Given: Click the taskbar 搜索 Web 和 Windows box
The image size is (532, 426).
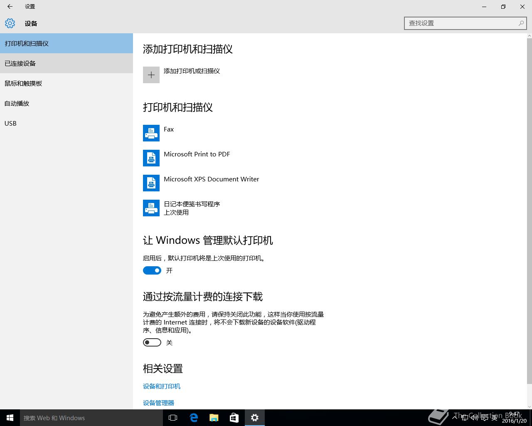Looking at the screenshot, I should (91, 418).
